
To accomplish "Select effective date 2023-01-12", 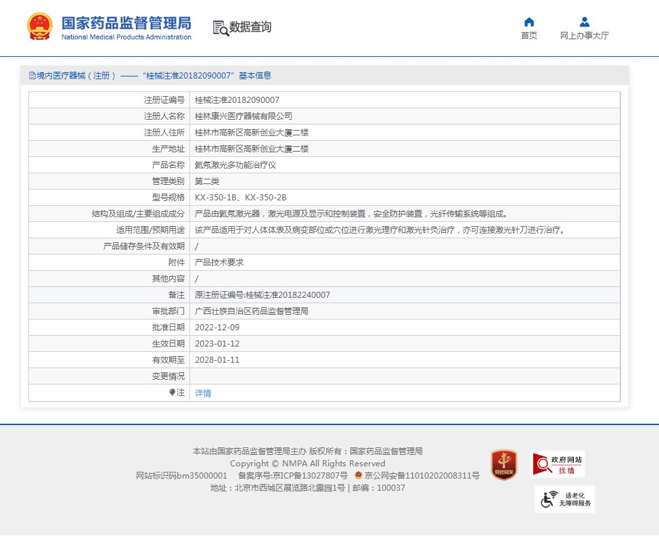I will click(217, 344).
